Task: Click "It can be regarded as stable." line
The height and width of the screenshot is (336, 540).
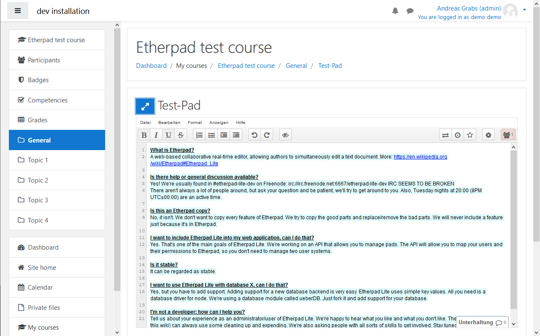Action: 183,271
